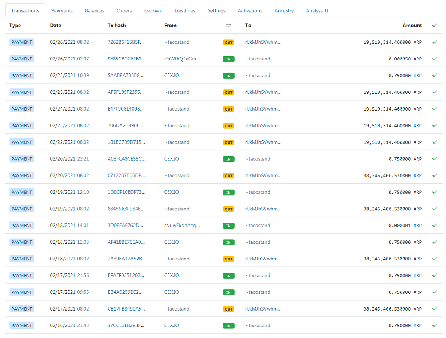Open transaction hash BFAEF0351202
This screenshot has height=338, width=446.
[126, 276]
